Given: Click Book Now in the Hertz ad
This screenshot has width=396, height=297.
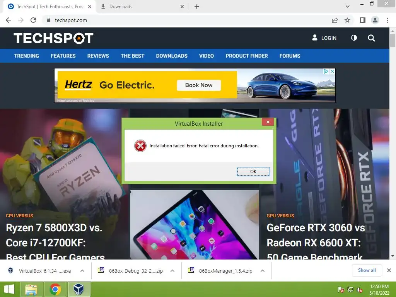Looking at the screenshot, I should (x=199, y=85).
